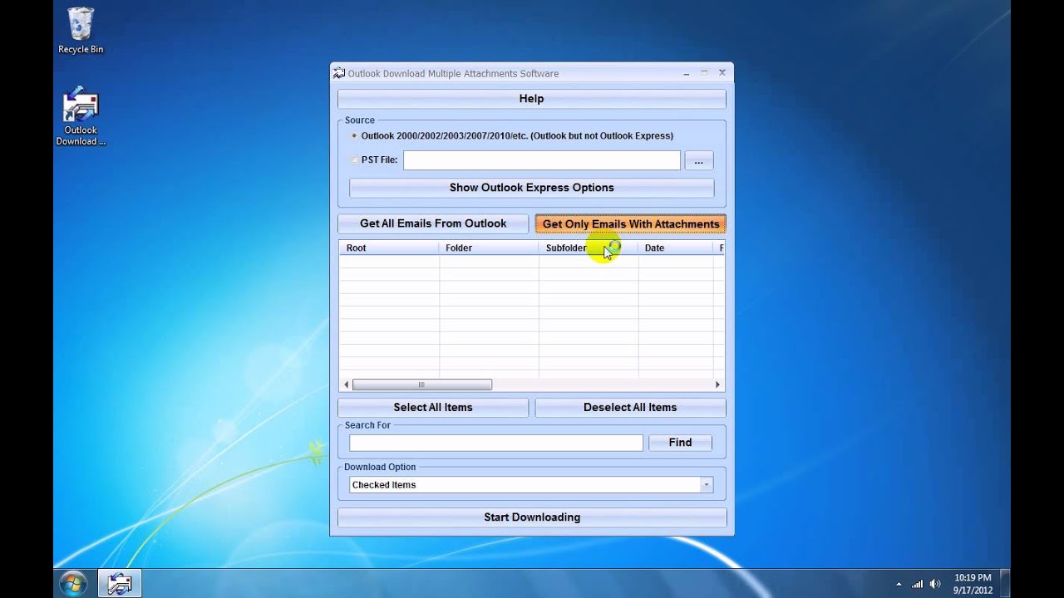Show hidden system tray icons arrow
This screenshot has width=1064, height=598.
[899, 584]
